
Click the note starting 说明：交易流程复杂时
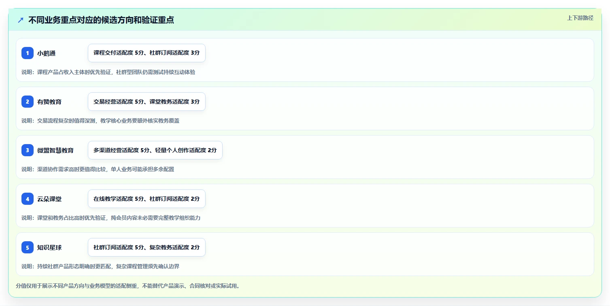click(100, 121)
